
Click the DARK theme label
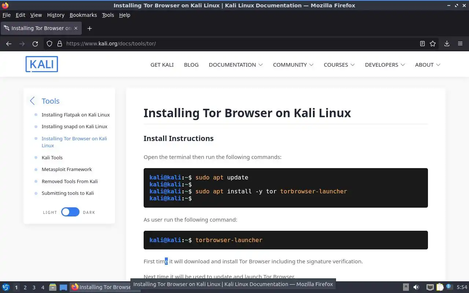(x=89, y=212)
